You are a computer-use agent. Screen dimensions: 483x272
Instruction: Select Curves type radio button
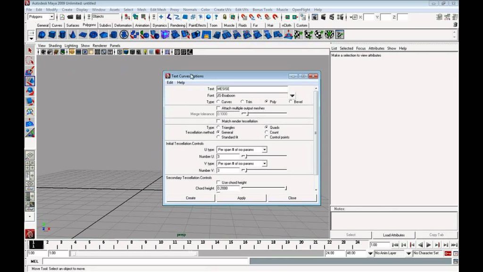tap(218, 102)
